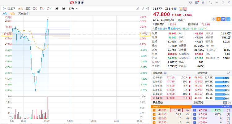Open the customer service headset icon

pyautogui.click(x=191, y=2)
